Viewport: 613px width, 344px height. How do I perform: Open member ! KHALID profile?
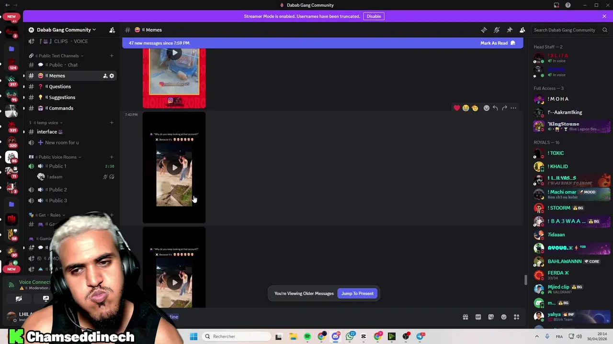click(572, 167)
